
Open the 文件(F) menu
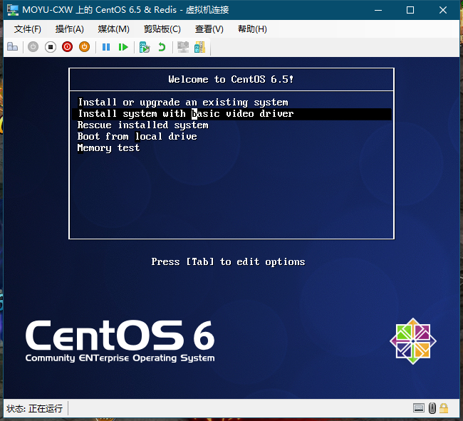click(x=28, y=29)
